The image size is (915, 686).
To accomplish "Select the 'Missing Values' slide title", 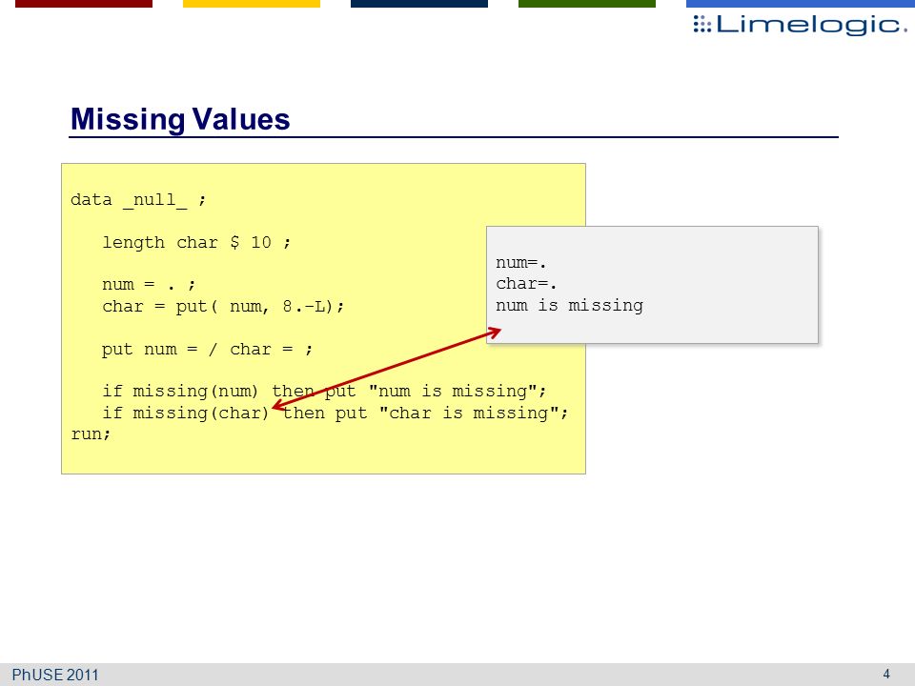I will tap(180, 120).
